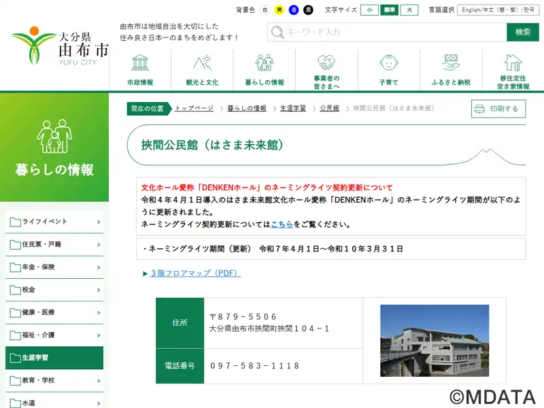Expand the 住民票・戸籍 sidebar category
The height and width of the screenshot is (408, 544).
[x=54, y=244]
